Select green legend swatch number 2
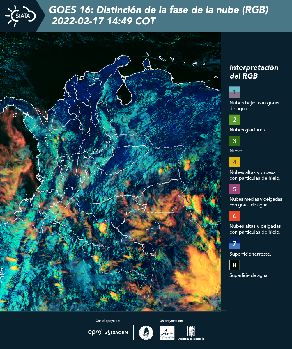292x349 pixels. click(234, 120)
